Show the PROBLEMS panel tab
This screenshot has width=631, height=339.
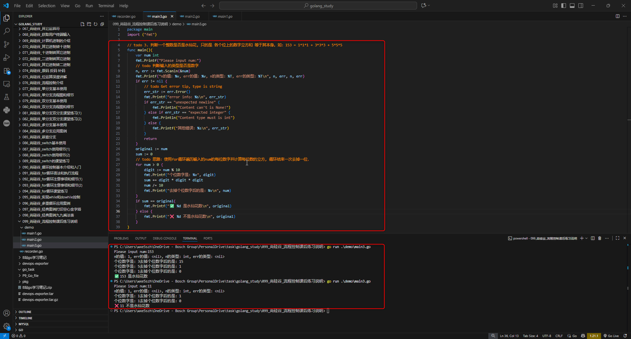(x=121, y=238)
